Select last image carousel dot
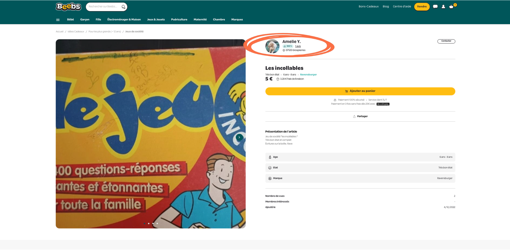Image resolution: width=510 pixels, height=250 pixels. point(157,223)
